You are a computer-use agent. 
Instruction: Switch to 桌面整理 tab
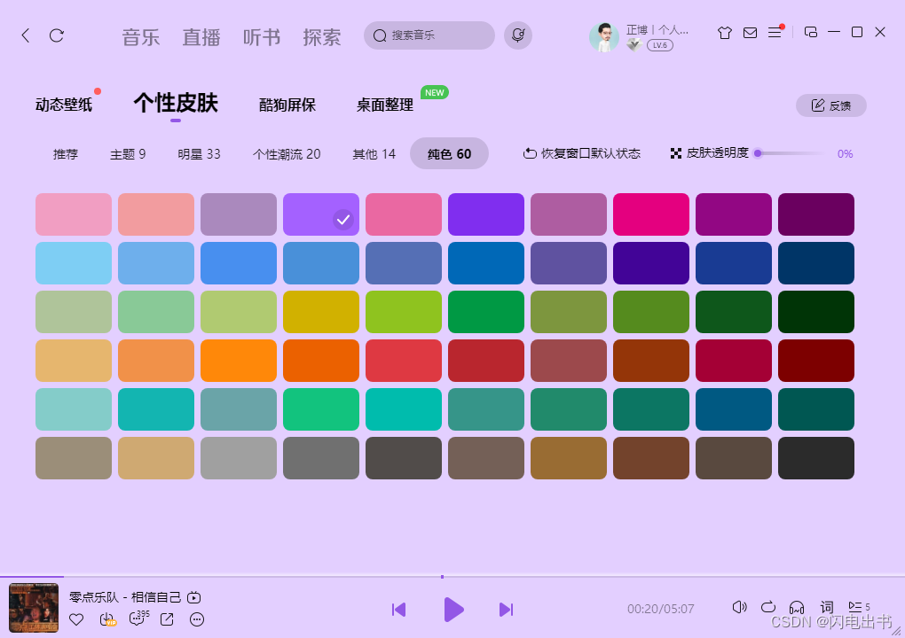[385, 105]
